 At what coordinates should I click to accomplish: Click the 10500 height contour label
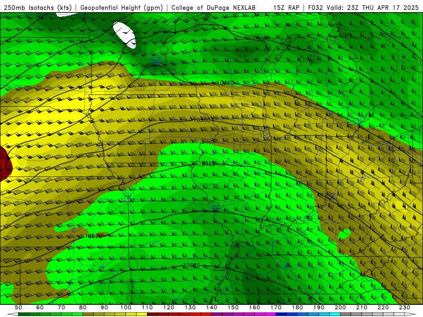(202, 120)
